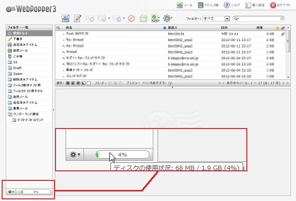Open the フィルター dropdown showing すべて
Image resolution: width=296 pixels, height=201 pixels.
coord(216,19)
